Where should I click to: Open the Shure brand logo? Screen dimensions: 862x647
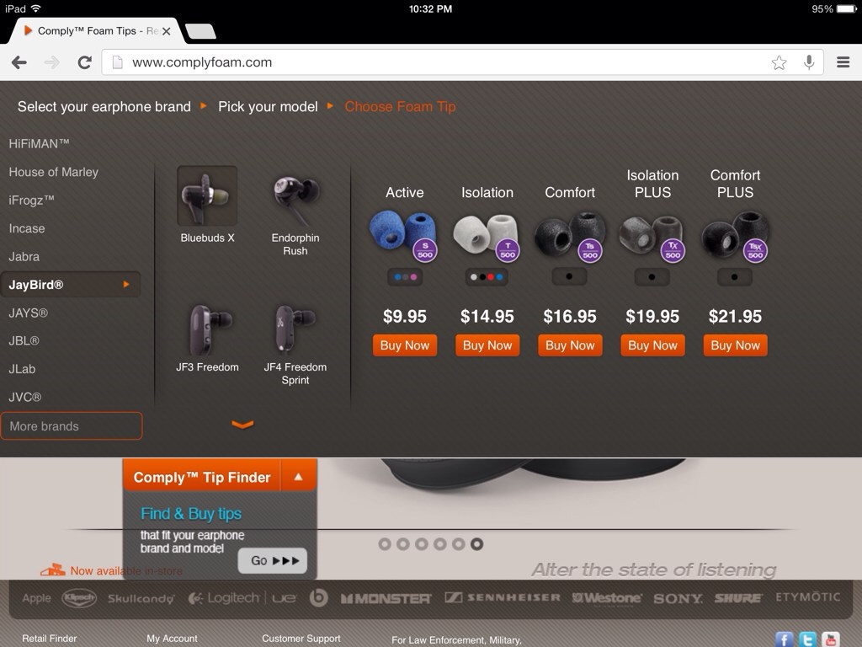pyautogui.click(x=738, y=599)
